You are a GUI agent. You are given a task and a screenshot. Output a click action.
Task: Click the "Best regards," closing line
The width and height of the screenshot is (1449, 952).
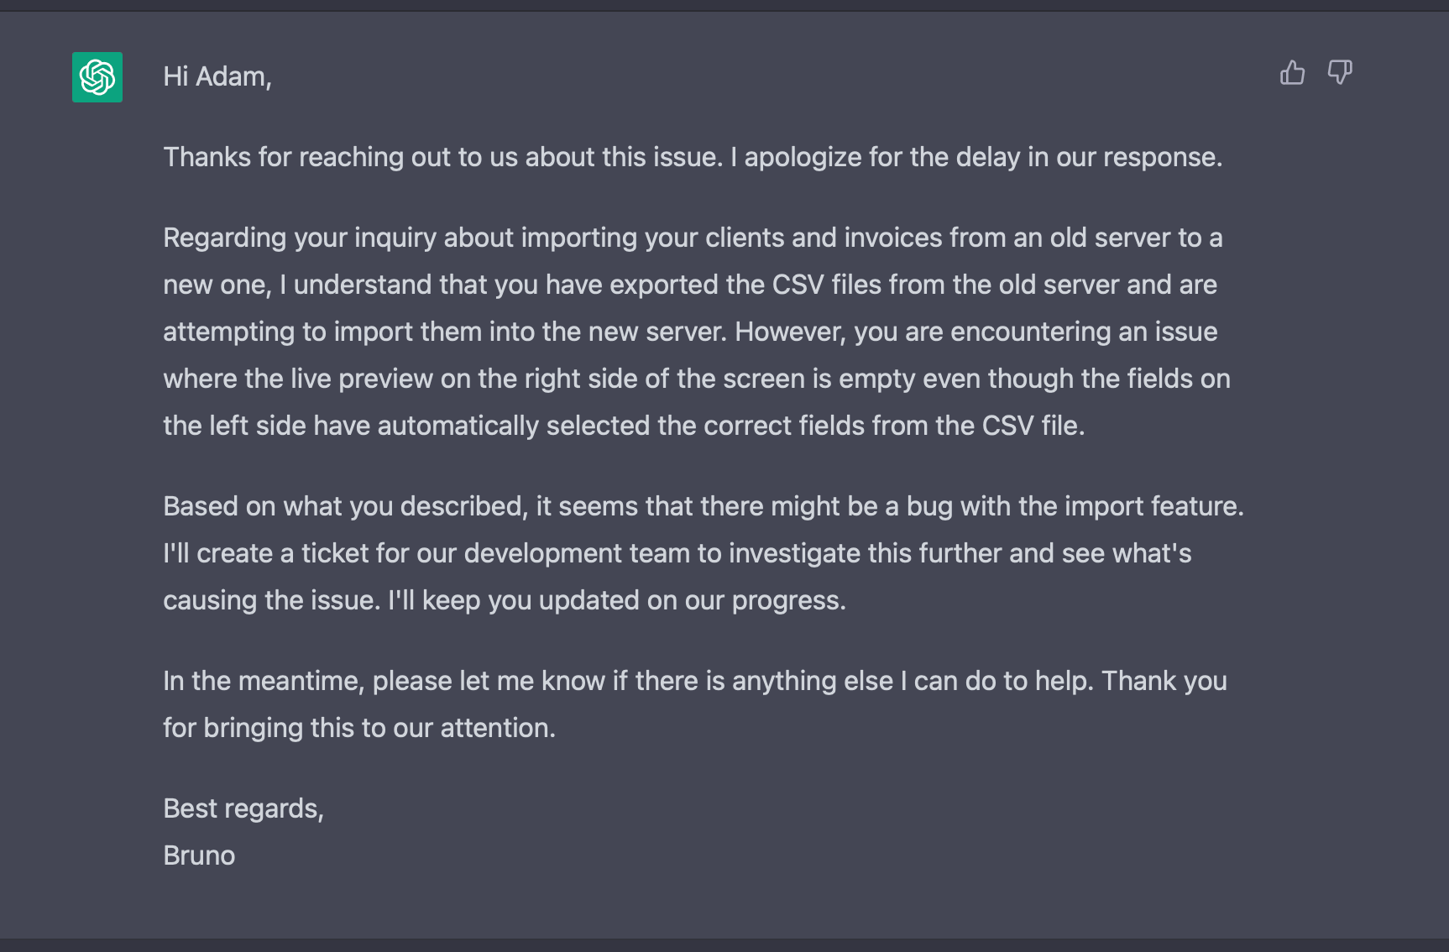243,808
